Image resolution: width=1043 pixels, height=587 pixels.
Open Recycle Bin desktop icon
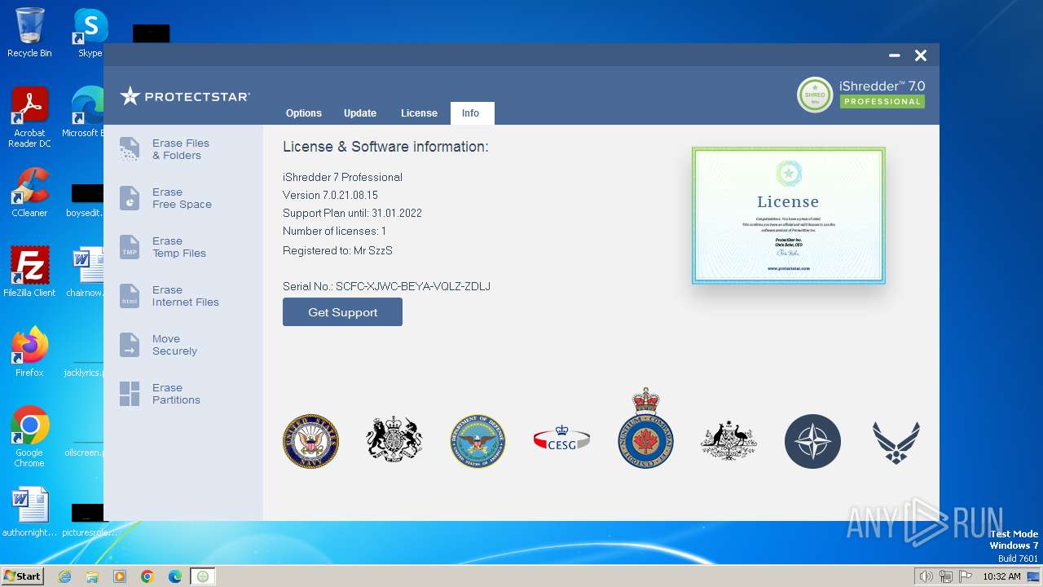29,33
